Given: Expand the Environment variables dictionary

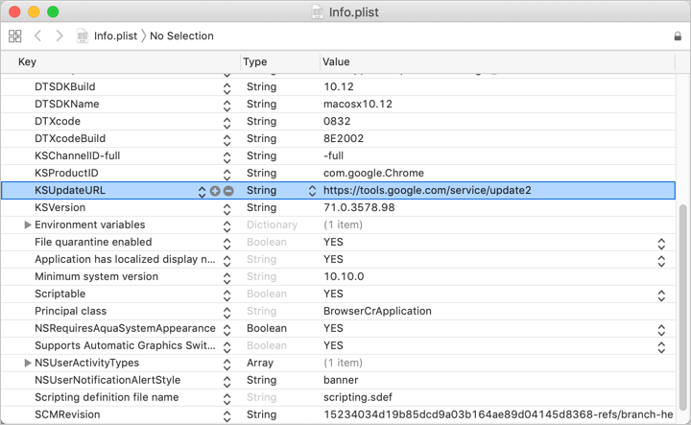Looking at the screenshot, I should pyautogui.click(x=28, y=225).
